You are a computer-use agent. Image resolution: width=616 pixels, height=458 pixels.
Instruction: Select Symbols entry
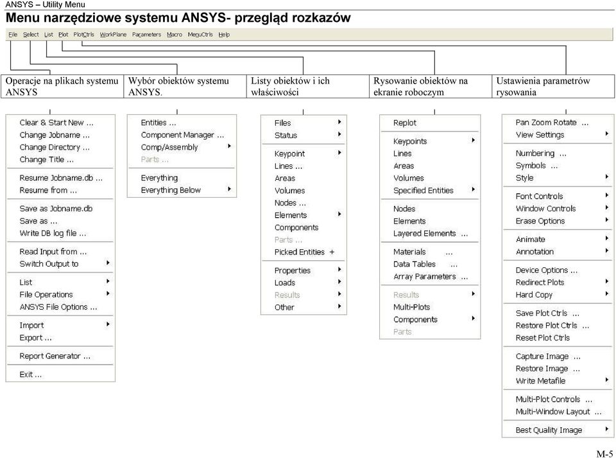click(558, 166)
